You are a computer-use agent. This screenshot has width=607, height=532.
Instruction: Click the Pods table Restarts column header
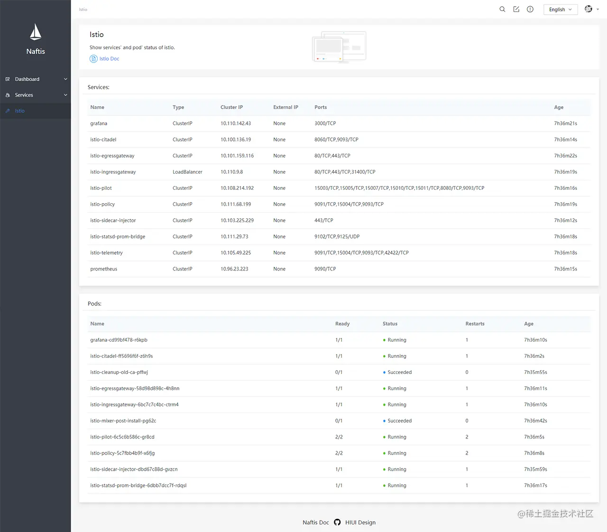click(475, 324)
